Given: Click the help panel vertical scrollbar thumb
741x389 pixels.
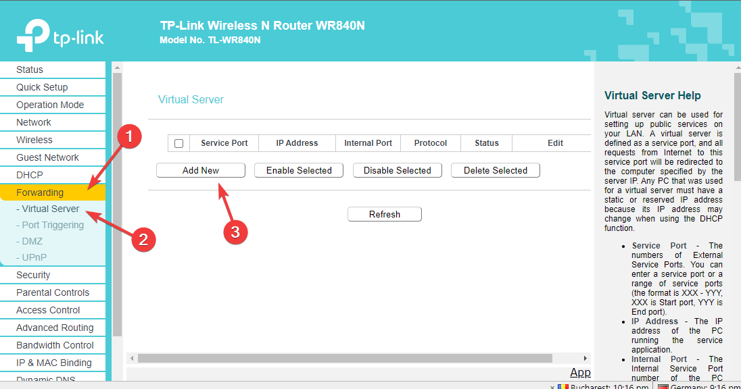Looking at the screenshot, I should (x=738, y=126).
